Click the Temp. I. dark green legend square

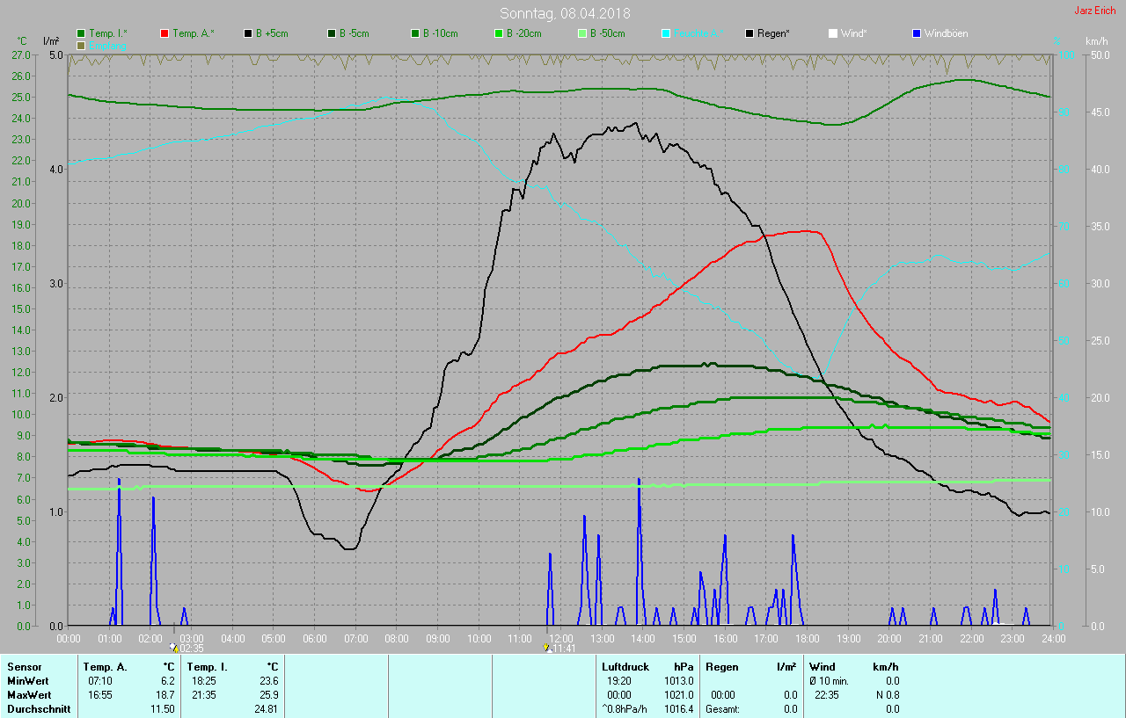tap(81, 33)
